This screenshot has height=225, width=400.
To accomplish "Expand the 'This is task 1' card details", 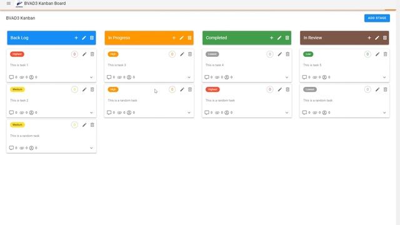I will click(91, 77).
